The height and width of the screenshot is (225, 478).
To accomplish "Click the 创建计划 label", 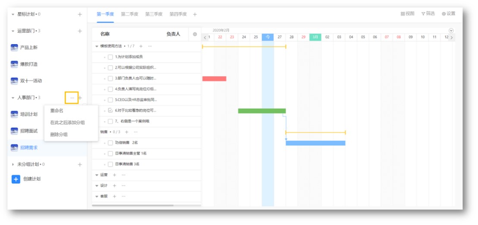I will tap(31, 179).
